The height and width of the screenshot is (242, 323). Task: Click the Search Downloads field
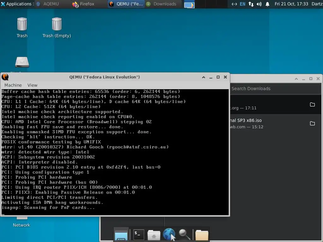(275, 89)
